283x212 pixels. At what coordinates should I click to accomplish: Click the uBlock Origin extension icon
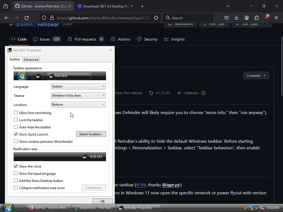pyautogui.click(x=267, y=17)
